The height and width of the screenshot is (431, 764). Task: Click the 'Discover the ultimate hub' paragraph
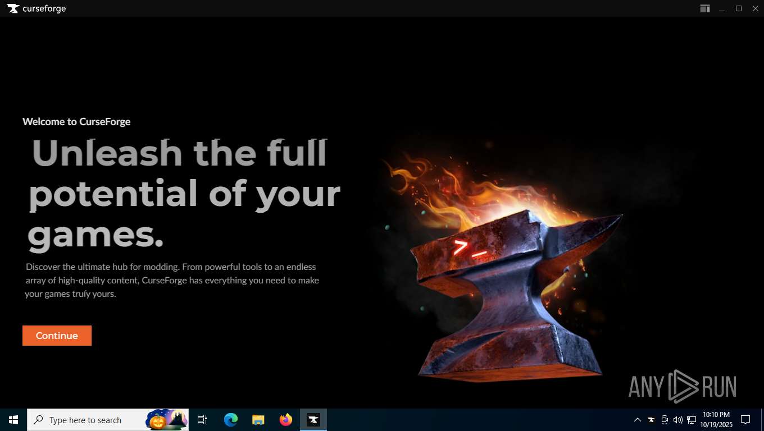172,280
